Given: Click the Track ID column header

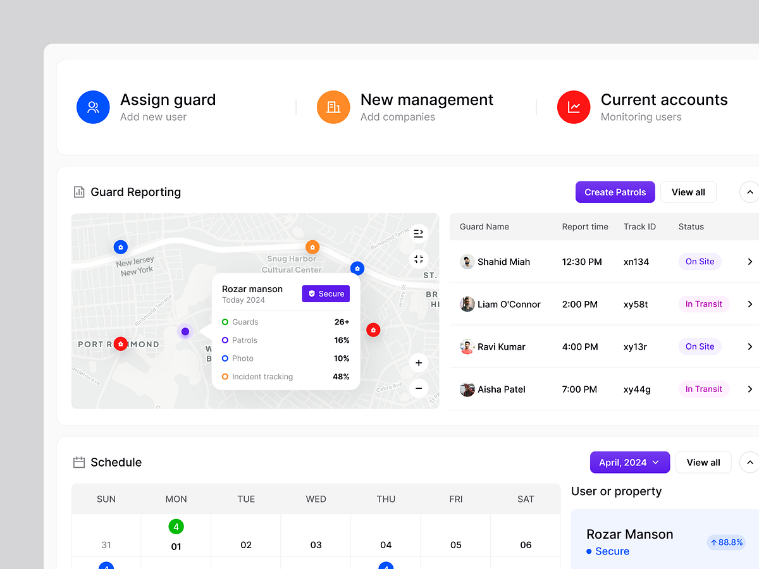Looking at the screenshot, I should (639, 227).
